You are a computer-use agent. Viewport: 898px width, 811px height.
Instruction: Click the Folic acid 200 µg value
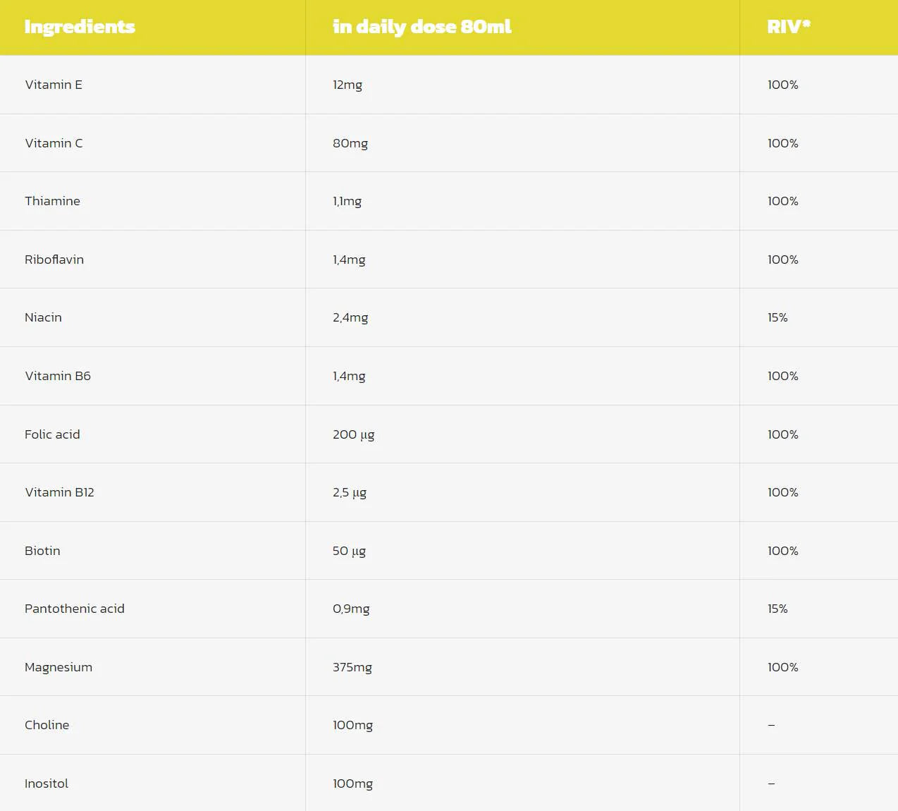[x=353, y=434]
